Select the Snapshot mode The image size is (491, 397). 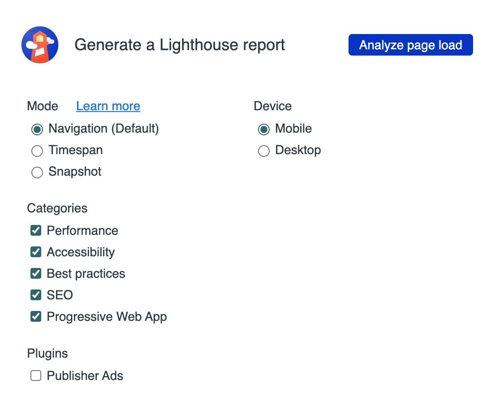tap(37, 173)
